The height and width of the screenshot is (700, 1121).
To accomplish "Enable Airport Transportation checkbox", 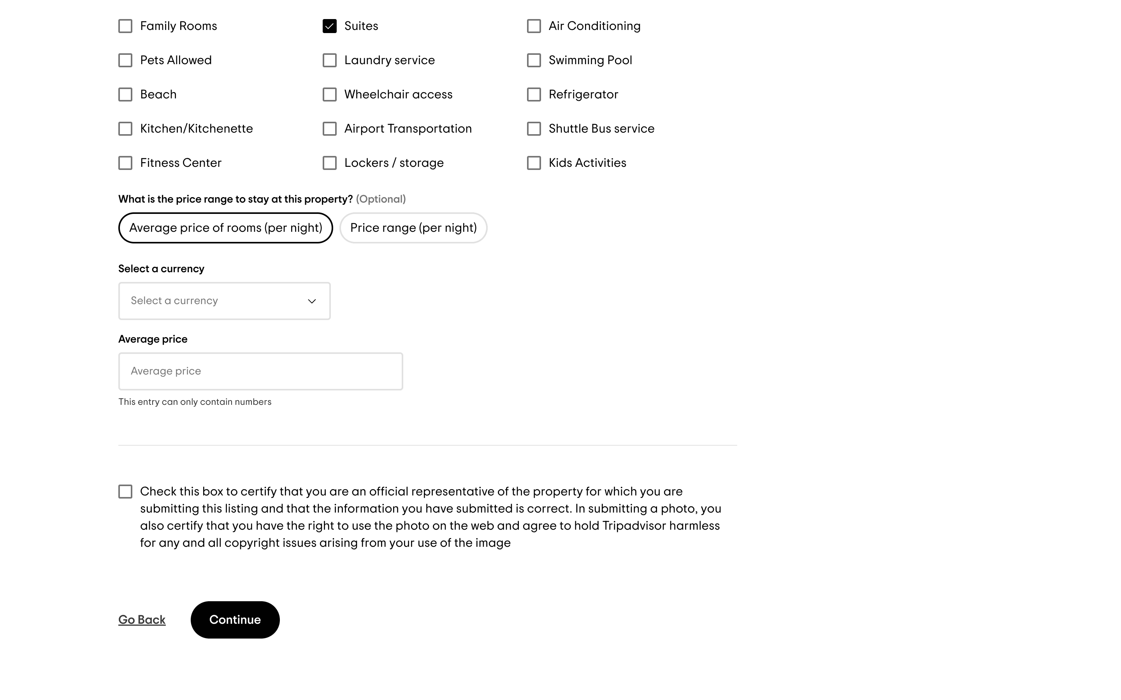I will (329, 129).
